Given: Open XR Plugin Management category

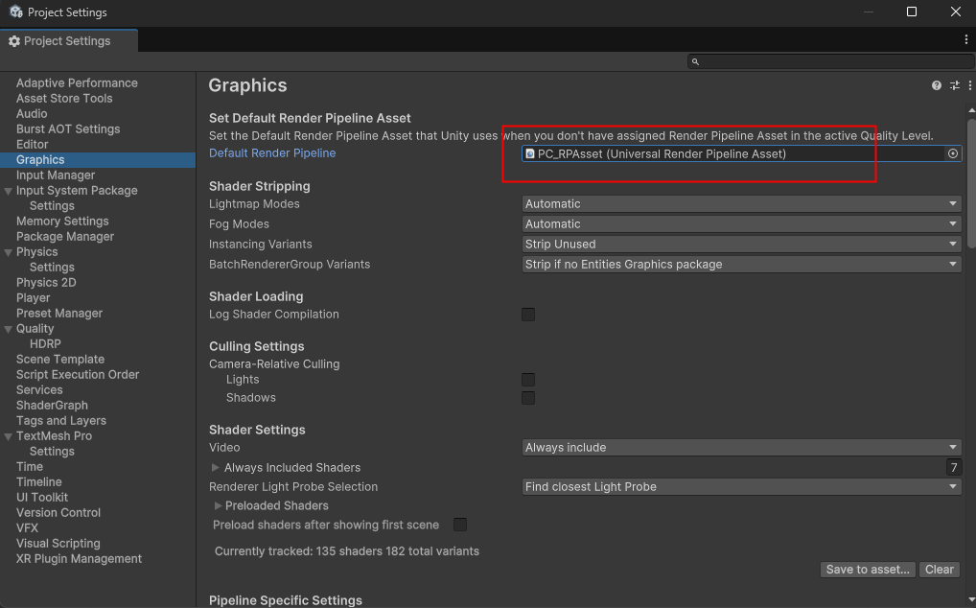Looking at the screenshot, I should click(x=79, y=559).
